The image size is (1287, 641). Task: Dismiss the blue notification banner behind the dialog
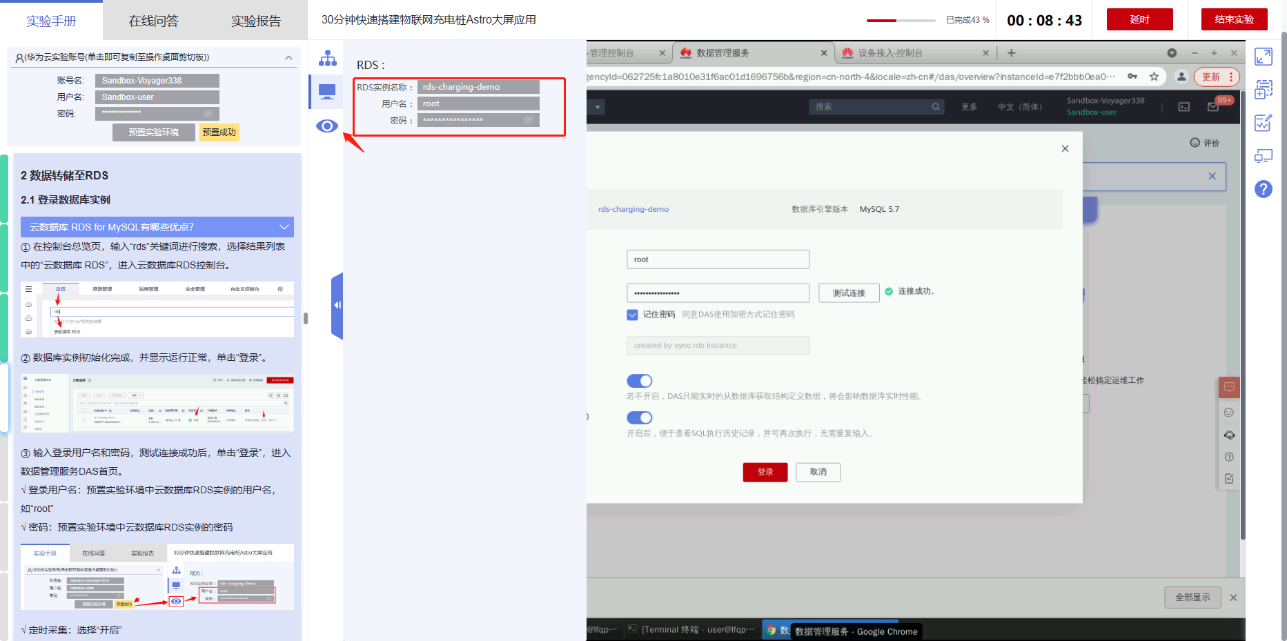click(1212, 176)
